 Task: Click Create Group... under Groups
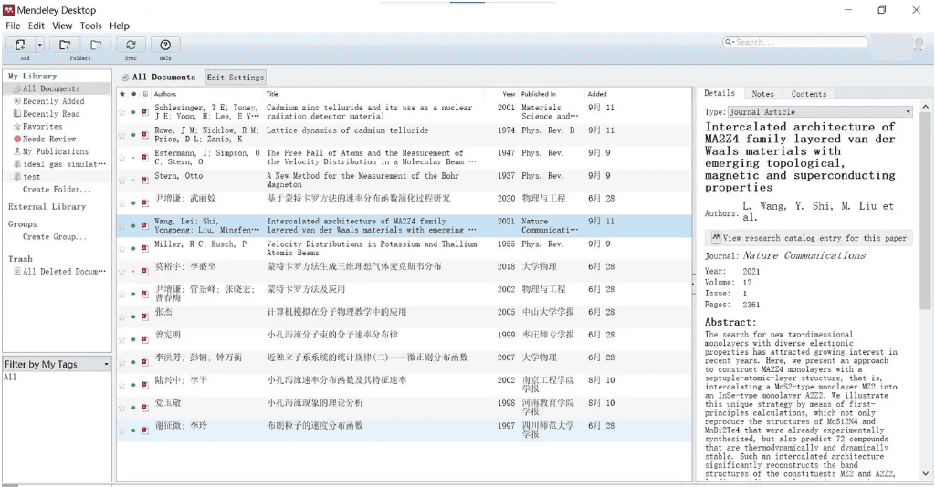(x=55, y=236)
